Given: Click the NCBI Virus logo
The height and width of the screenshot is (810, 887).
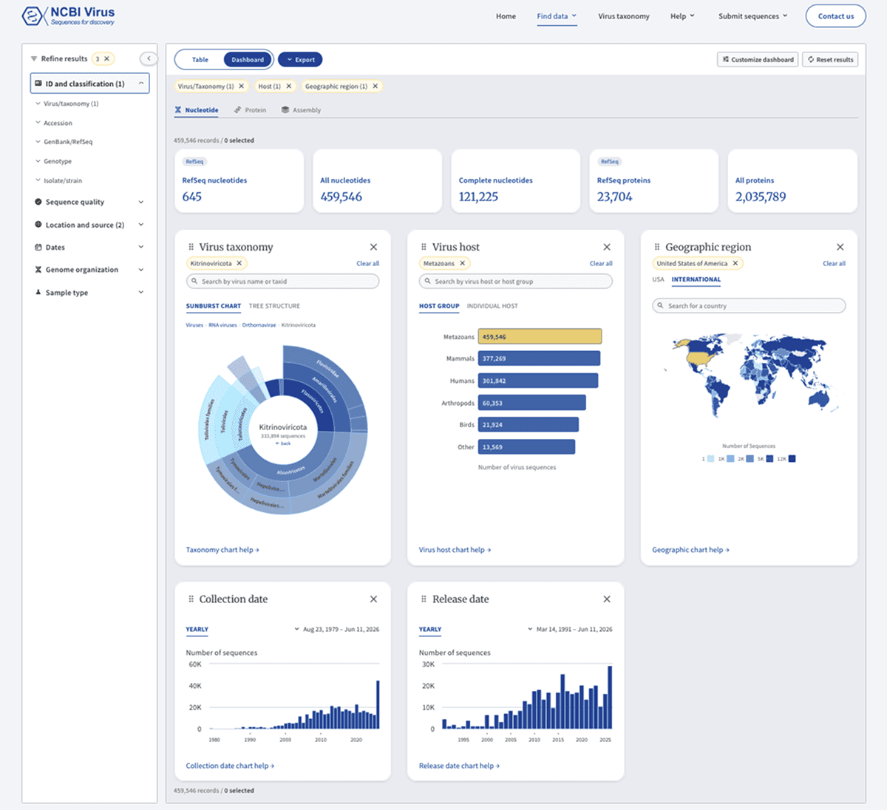Looking at the screenshot, I should pyautogui.click(x=68, y=16).
